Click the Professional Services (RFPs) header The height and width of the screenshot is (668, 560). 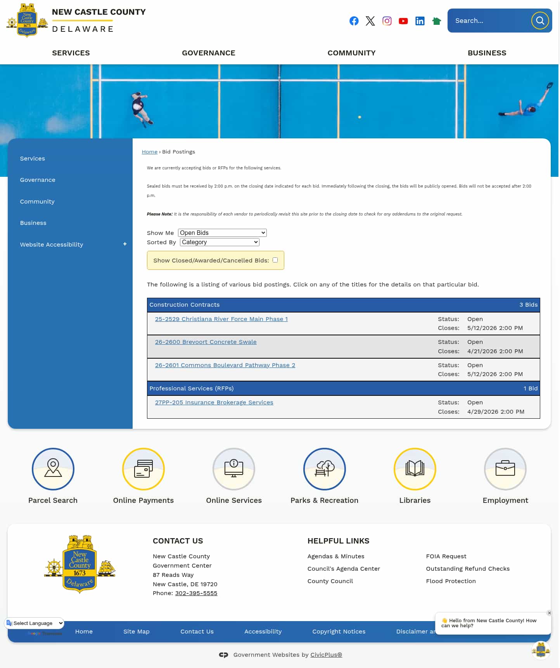click(x=344, y=388)
